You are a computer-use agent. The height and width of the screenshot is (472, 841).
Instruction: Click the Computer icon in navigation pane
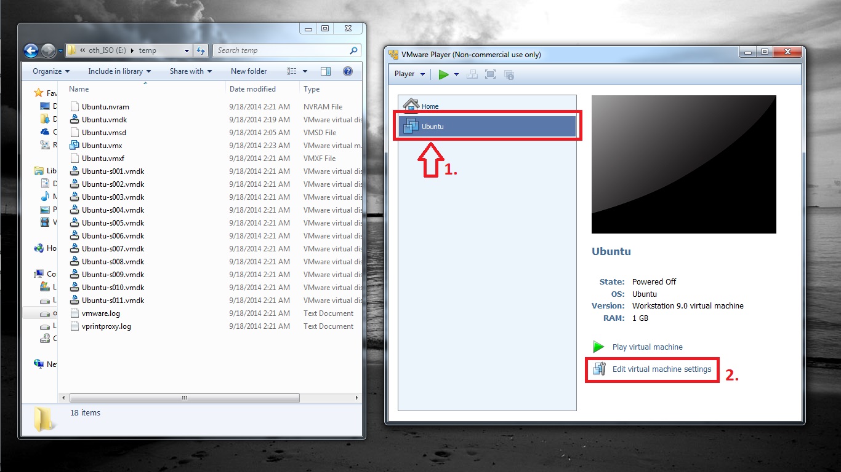39,273
